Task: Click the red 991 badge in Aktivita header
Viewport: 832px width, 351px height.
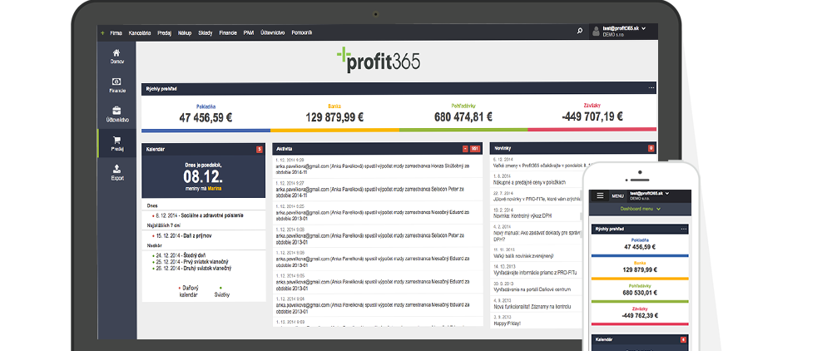Action: click(475, 149)
